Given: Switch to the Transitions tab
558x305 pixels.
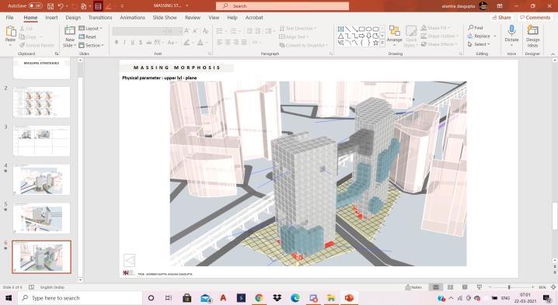Looking at the screenshot, I should 100,17.
